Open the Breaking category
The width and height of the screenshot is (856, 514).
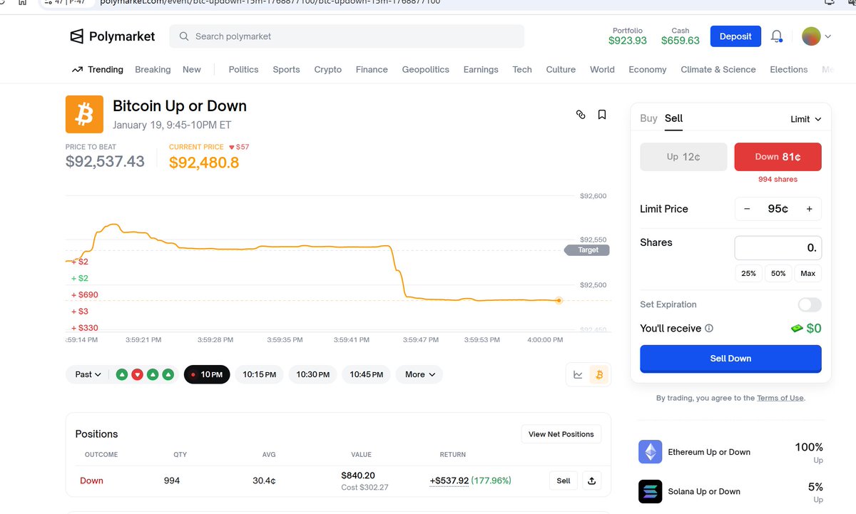click(153, 70)
